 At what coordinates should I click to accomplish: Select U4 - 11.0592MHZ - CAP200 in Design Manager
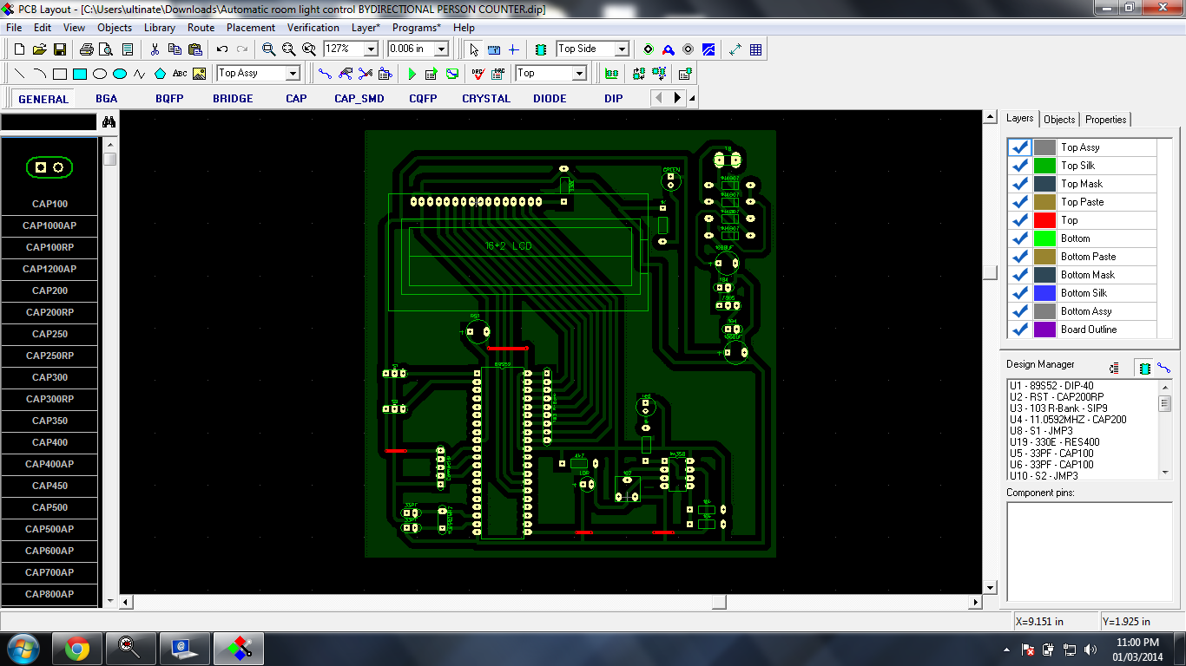click(x=1067, y=420)
